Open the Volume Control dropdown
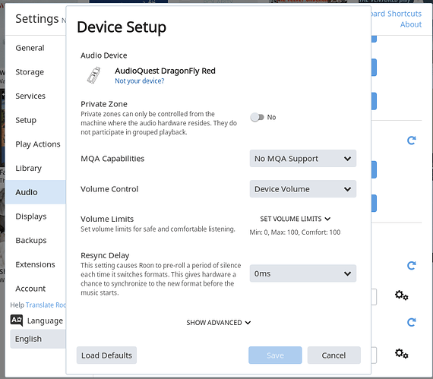This screenshot has width=433, height=379. coord(302,189)
